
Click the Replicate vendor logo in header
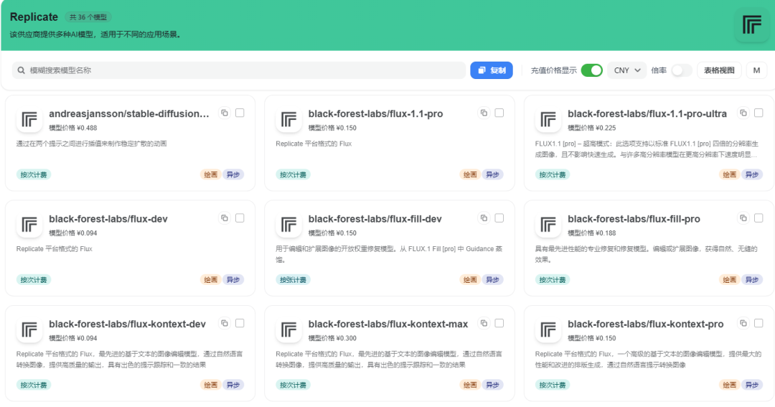[752, 24]
